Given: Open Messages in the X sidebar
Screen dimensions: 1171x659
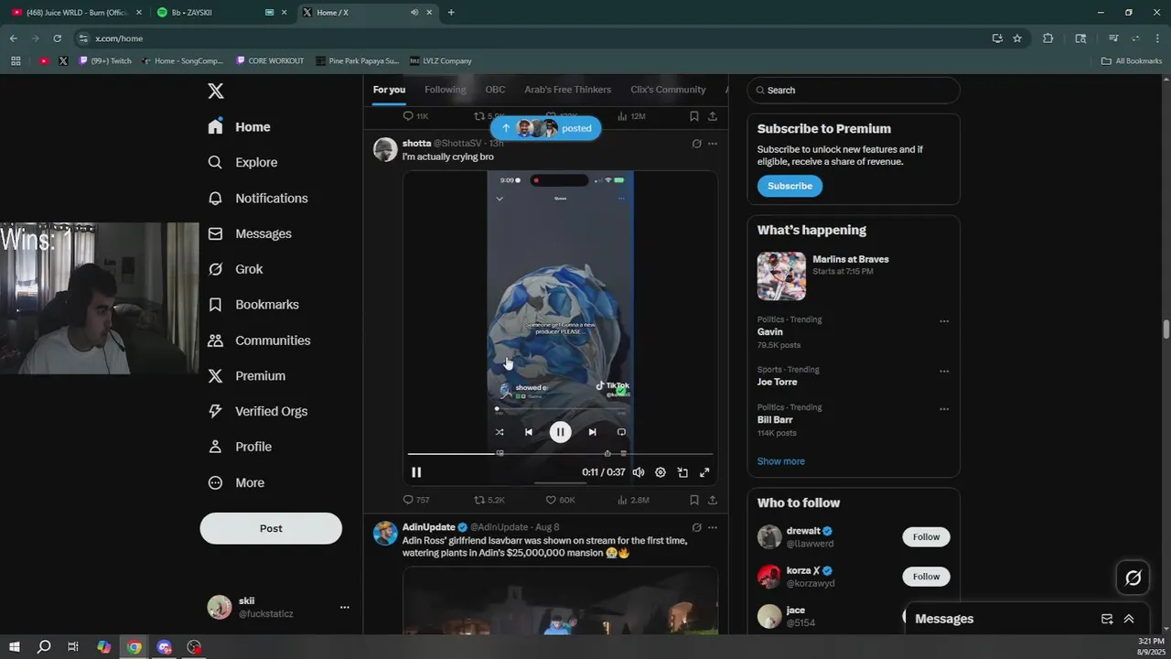Looking at the screenshot, I should click(x=250, y=233).
